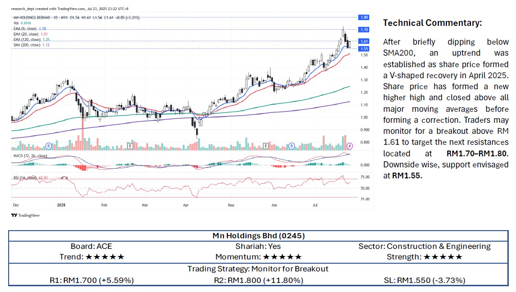Image resolution: width=516 pixels, height=292 pixels.
Task: Click the 50.00 RSI axis value
Action: pyautogui.click(x=365, y=188)
